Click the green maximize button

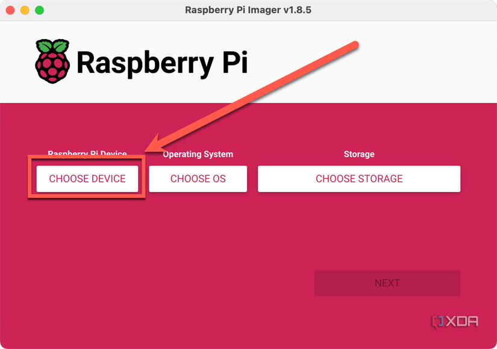[39, 10]
